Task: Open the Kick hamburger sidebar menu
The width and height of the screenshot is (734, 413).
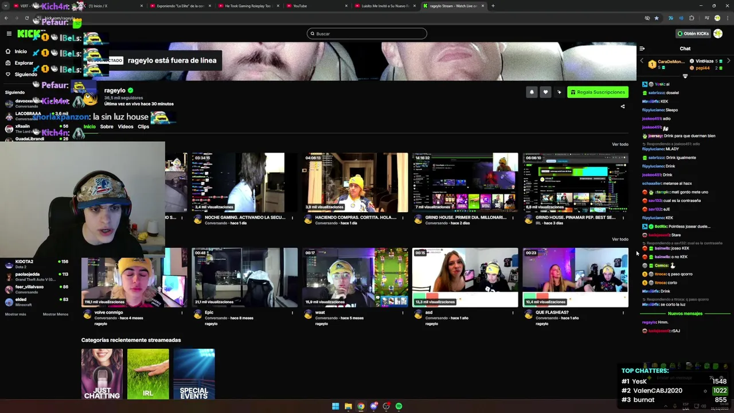Action: pos(9,34)
